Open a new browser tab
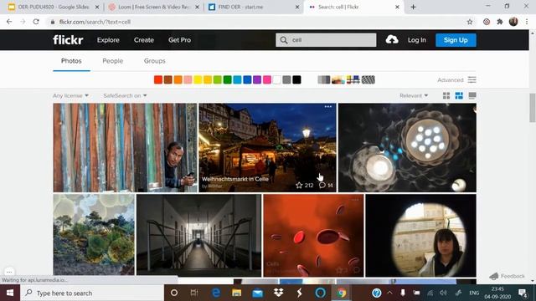This screenshot has width=536, height=301. 413,7
